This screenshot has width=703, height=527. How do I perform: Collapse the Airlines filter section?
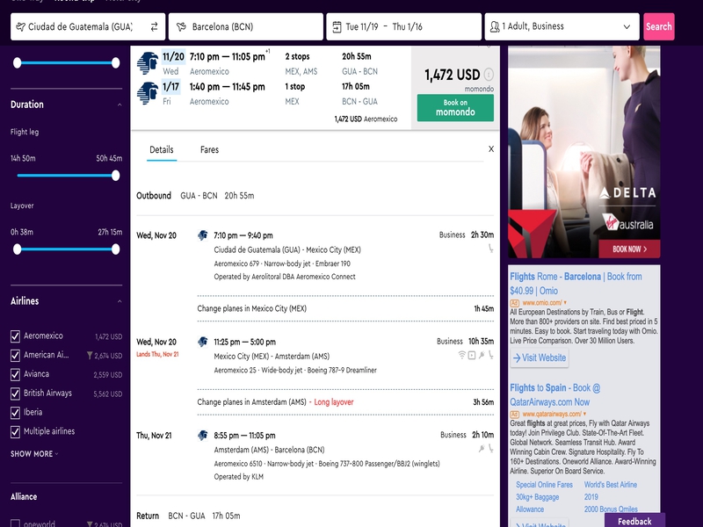[120, 301]
